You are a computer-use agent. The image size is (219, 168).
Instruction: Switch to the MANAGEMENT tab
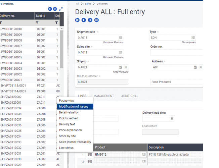103,96
